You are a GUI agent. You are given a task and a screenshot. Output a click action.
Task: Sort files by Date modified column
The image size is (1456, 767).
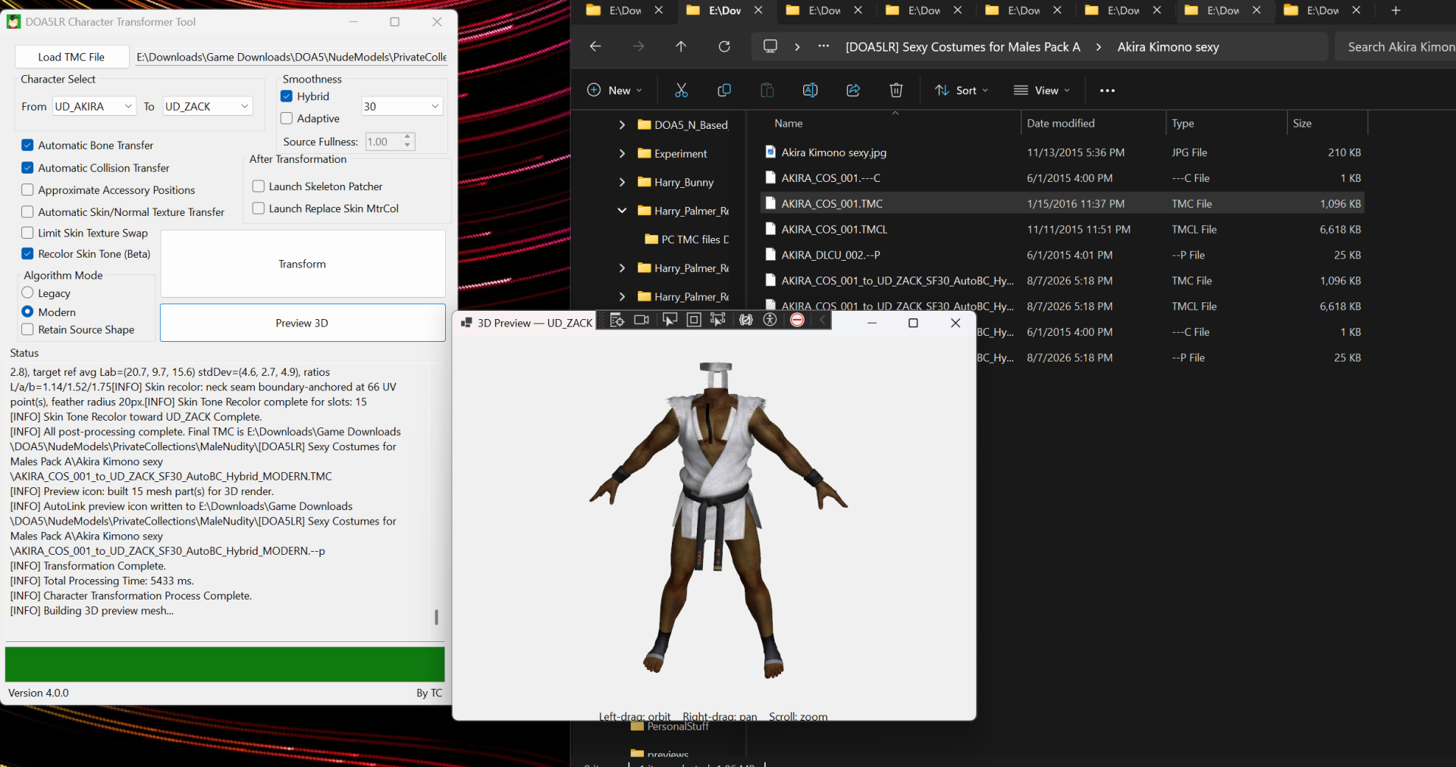(x=1093, y=123)
